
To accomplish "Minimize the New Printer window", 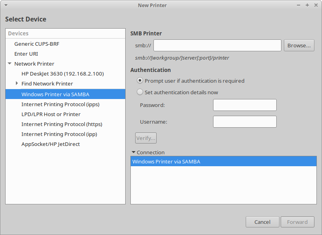I will [299, 5].
